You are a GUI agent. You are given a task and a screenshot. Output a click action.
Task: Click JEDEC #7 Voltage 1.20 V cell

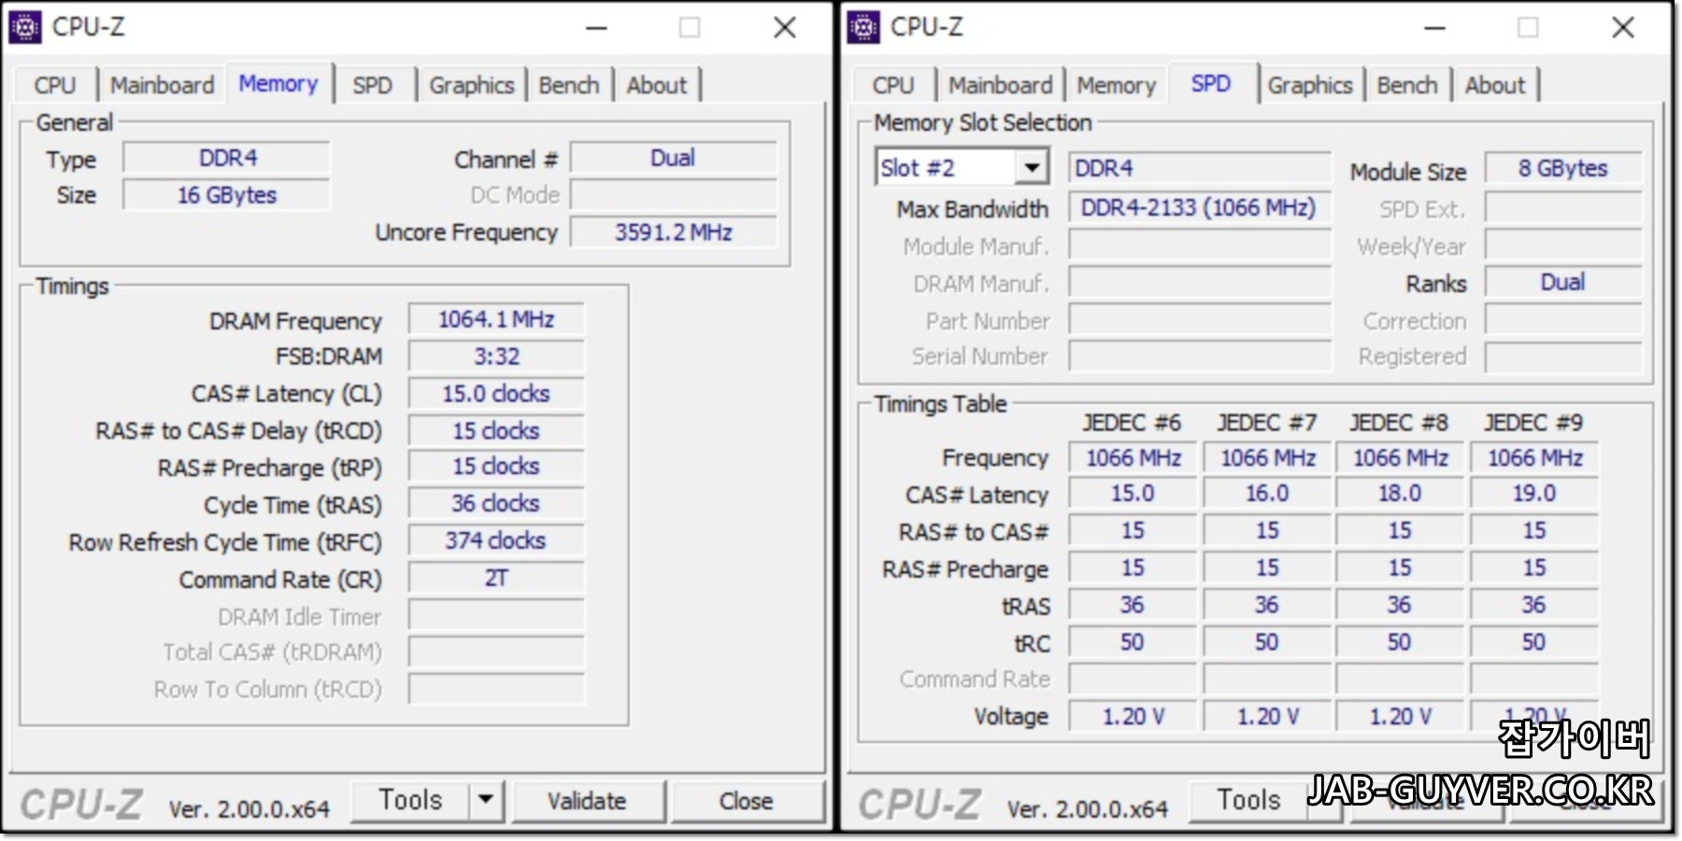coord(1267,717)
